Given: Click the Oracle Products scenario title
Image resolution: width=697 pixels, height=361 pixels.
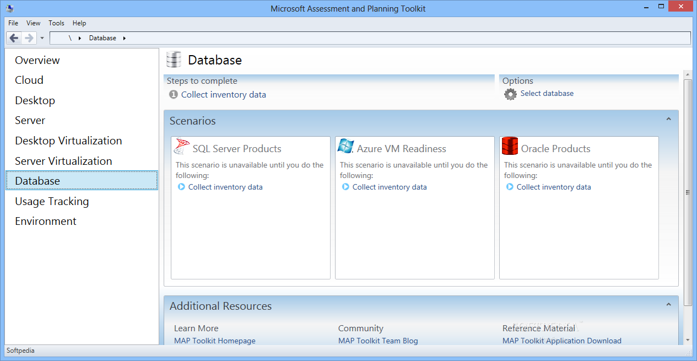Looking at the screenshot, I should pyautogui.click(x=555, y=149).
